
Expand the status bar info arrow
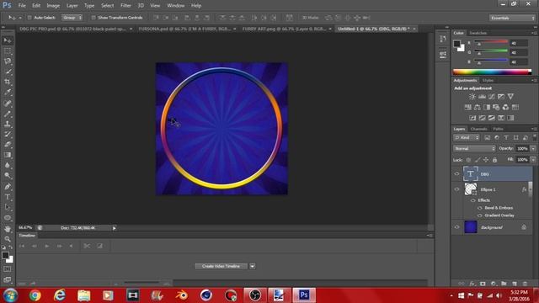point(115,228)
